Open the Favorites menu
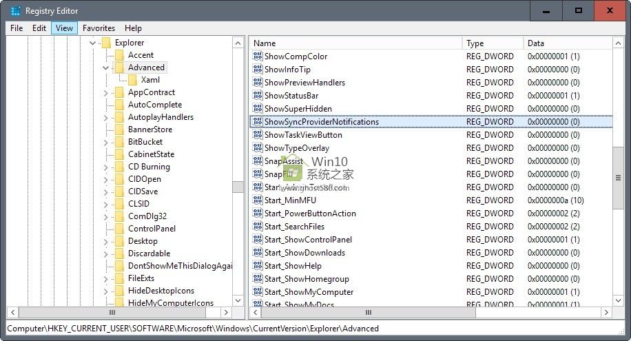The height and width of the screenshot is (341, 631). pyautogui.click(x=99, y=28)
